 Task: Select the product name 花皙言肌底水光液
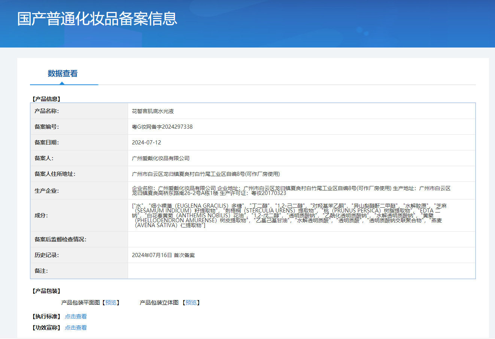coord(153,111)
